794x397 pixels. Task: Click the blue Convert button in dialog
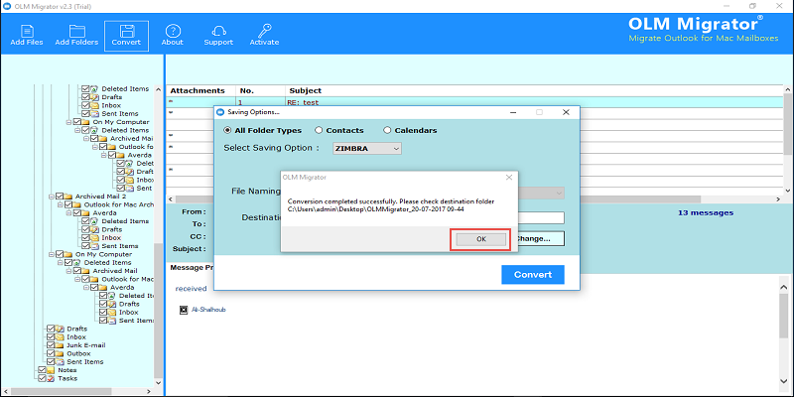coord(533,275)
